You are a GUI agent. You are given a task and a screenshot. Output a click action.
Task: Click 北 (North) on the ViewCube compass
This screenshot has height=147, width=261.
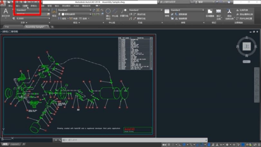(247, 37)
